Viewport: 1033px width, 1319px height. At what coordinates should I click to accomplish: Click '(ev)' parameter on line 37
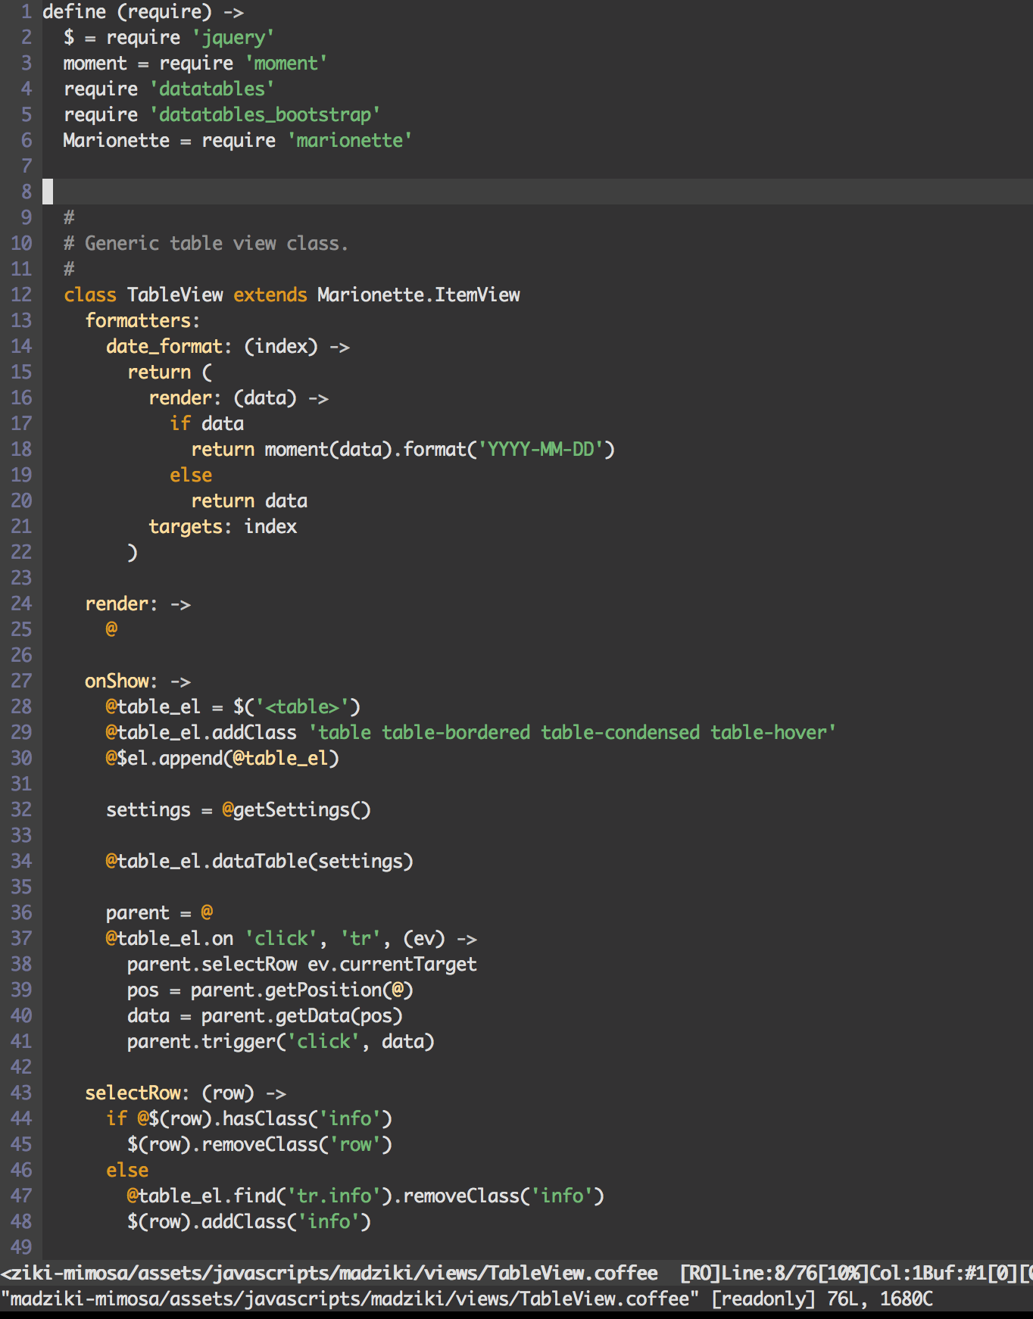[x=424, y=939]
